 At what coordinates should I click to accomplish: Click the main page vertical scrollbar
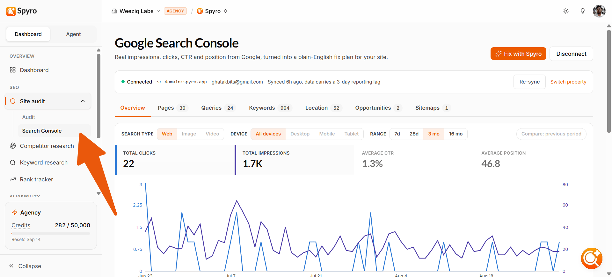tap(609, 81)
